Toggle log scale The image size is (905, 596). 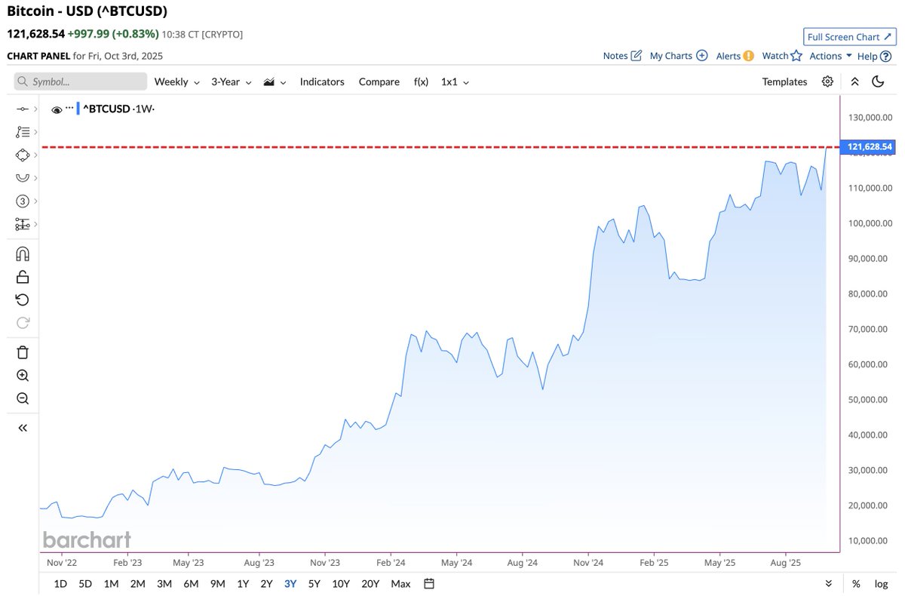click(x=881, y=583)
